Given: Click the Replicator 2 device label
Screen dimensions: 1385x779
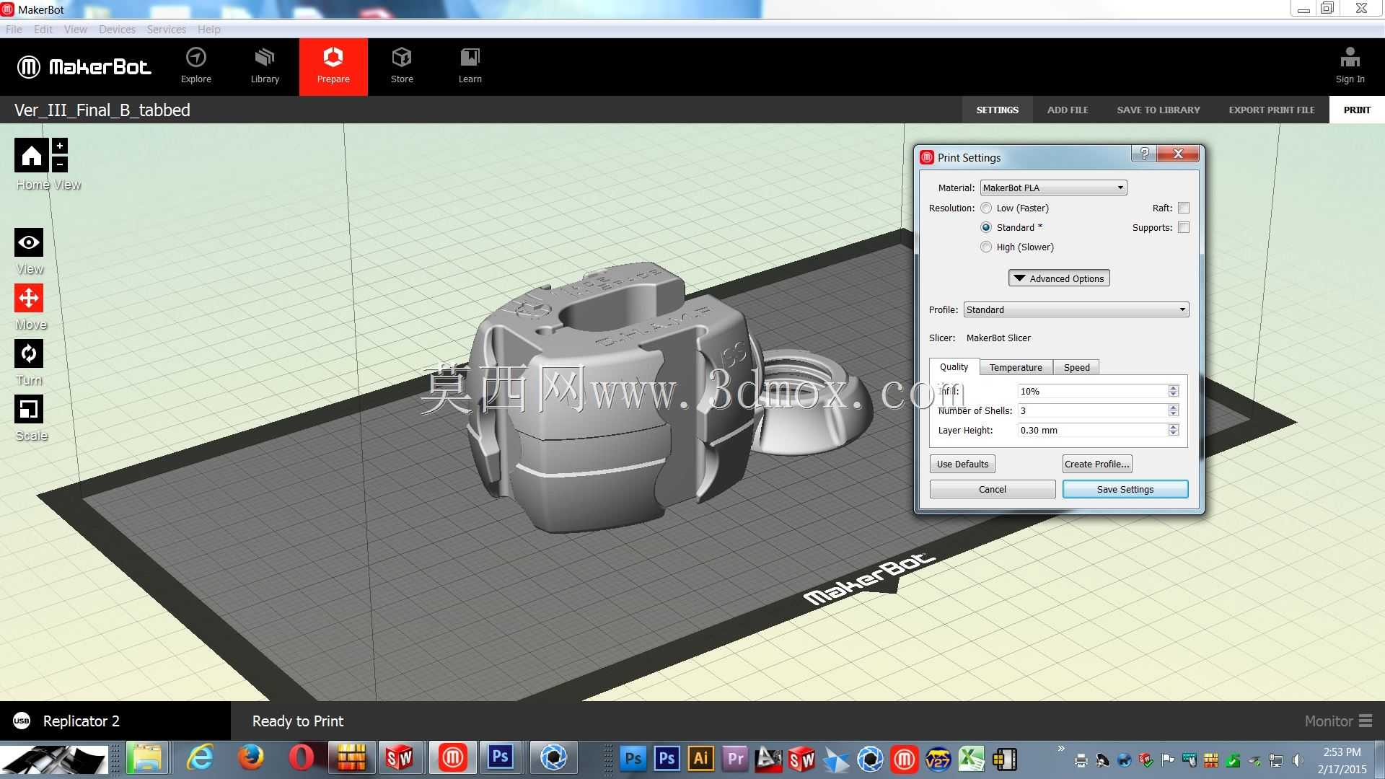Looking at the screenshot, I should point(82,721).
